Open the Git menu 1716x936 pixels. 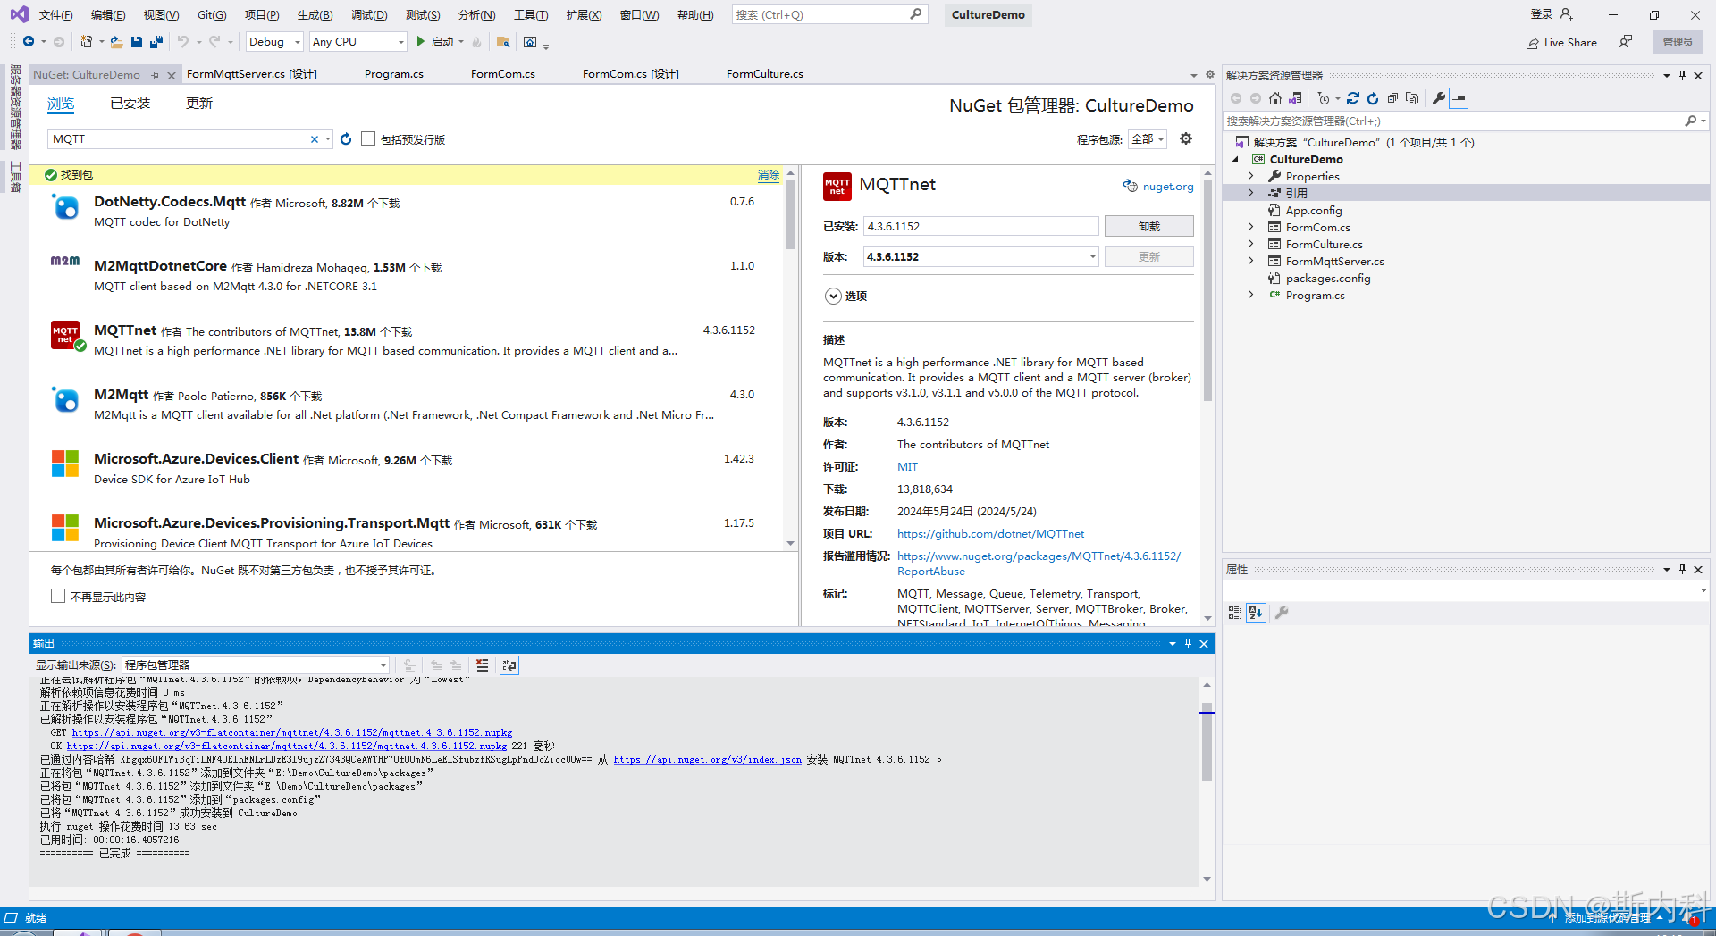[x=212, y=15]
